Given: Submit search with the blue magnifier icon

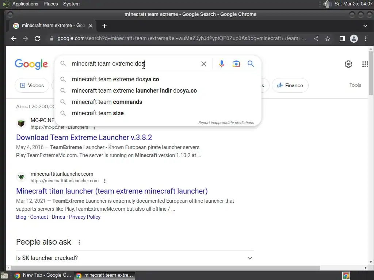Looking at the screenshot, I should tap(251, 63).
